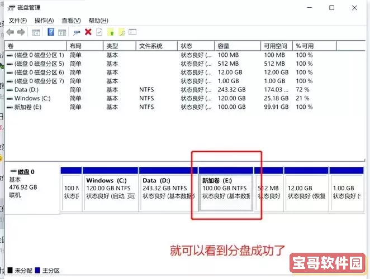This screenshot has height=279, width=370.
Task: Select the Data (D:) partition block in disk map
Action: click(x=168, y=189)
